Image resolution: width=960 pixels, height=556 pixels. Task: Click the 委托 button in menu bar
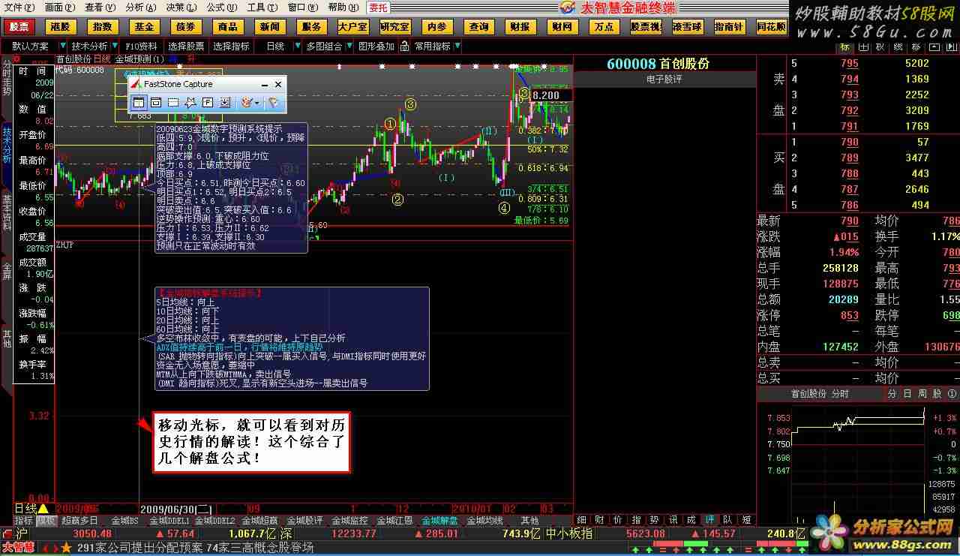point(379,8)
